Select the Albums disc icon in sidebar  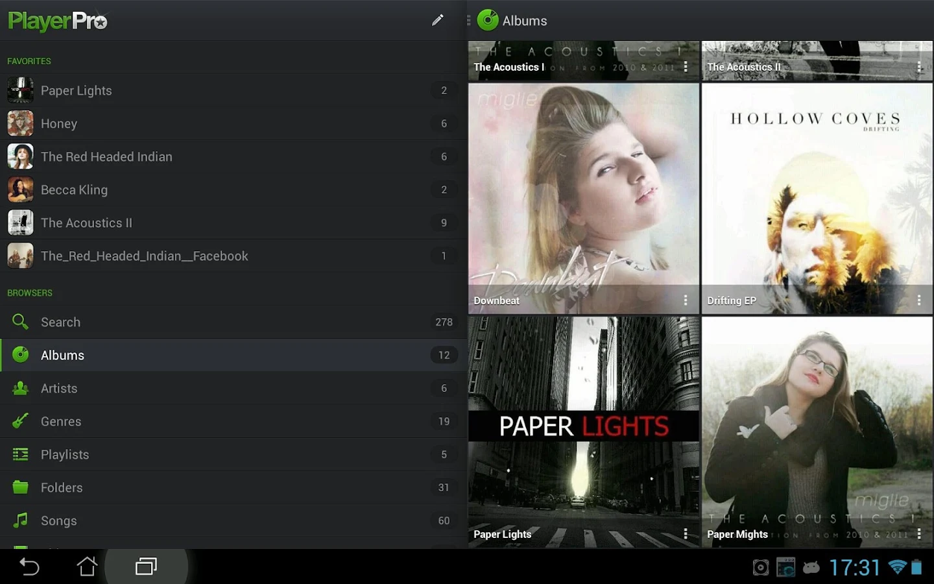tap(20, 355)
